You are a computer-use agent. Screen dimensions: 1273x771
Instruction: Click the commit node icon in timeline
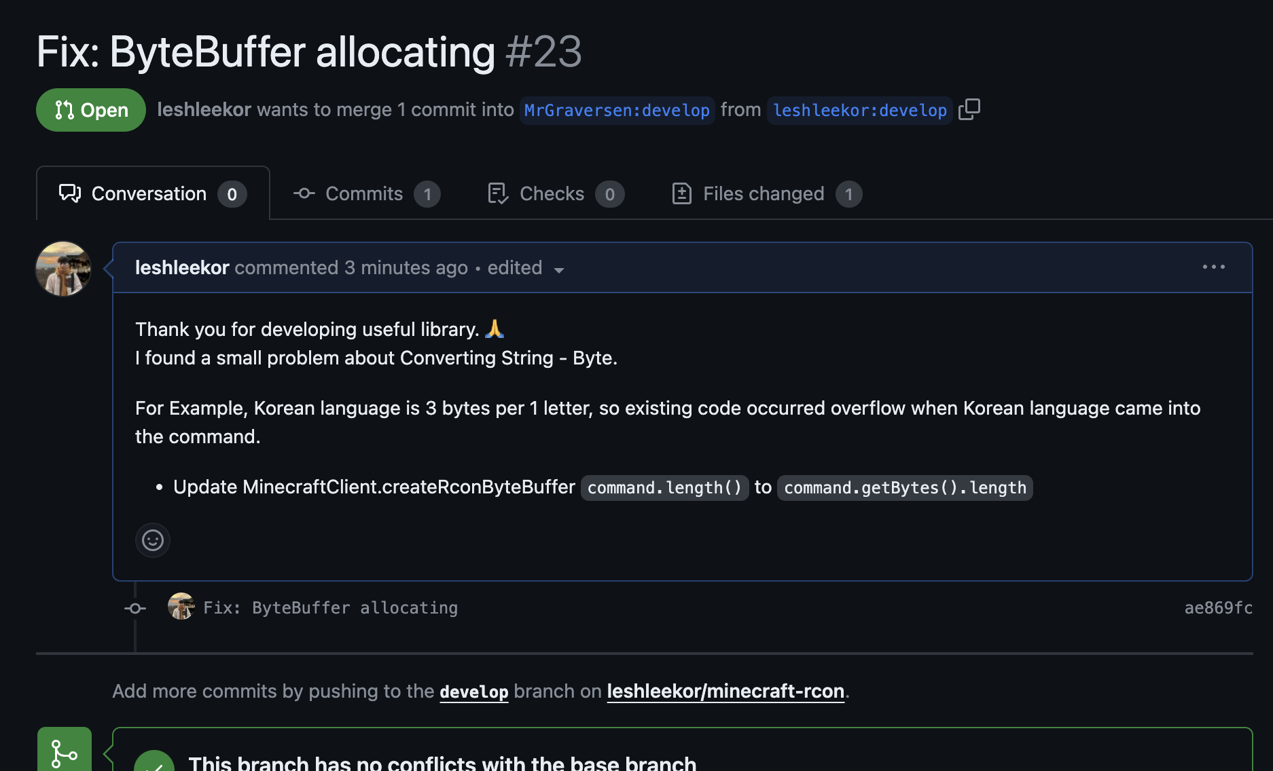click(135, 608)
